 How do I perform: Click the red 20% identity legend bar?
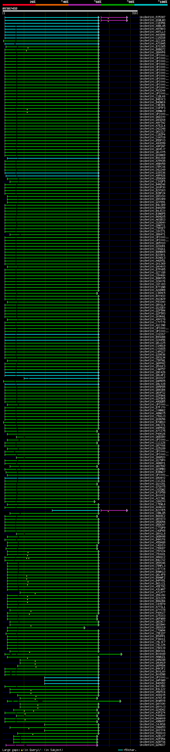coord(19,5)
